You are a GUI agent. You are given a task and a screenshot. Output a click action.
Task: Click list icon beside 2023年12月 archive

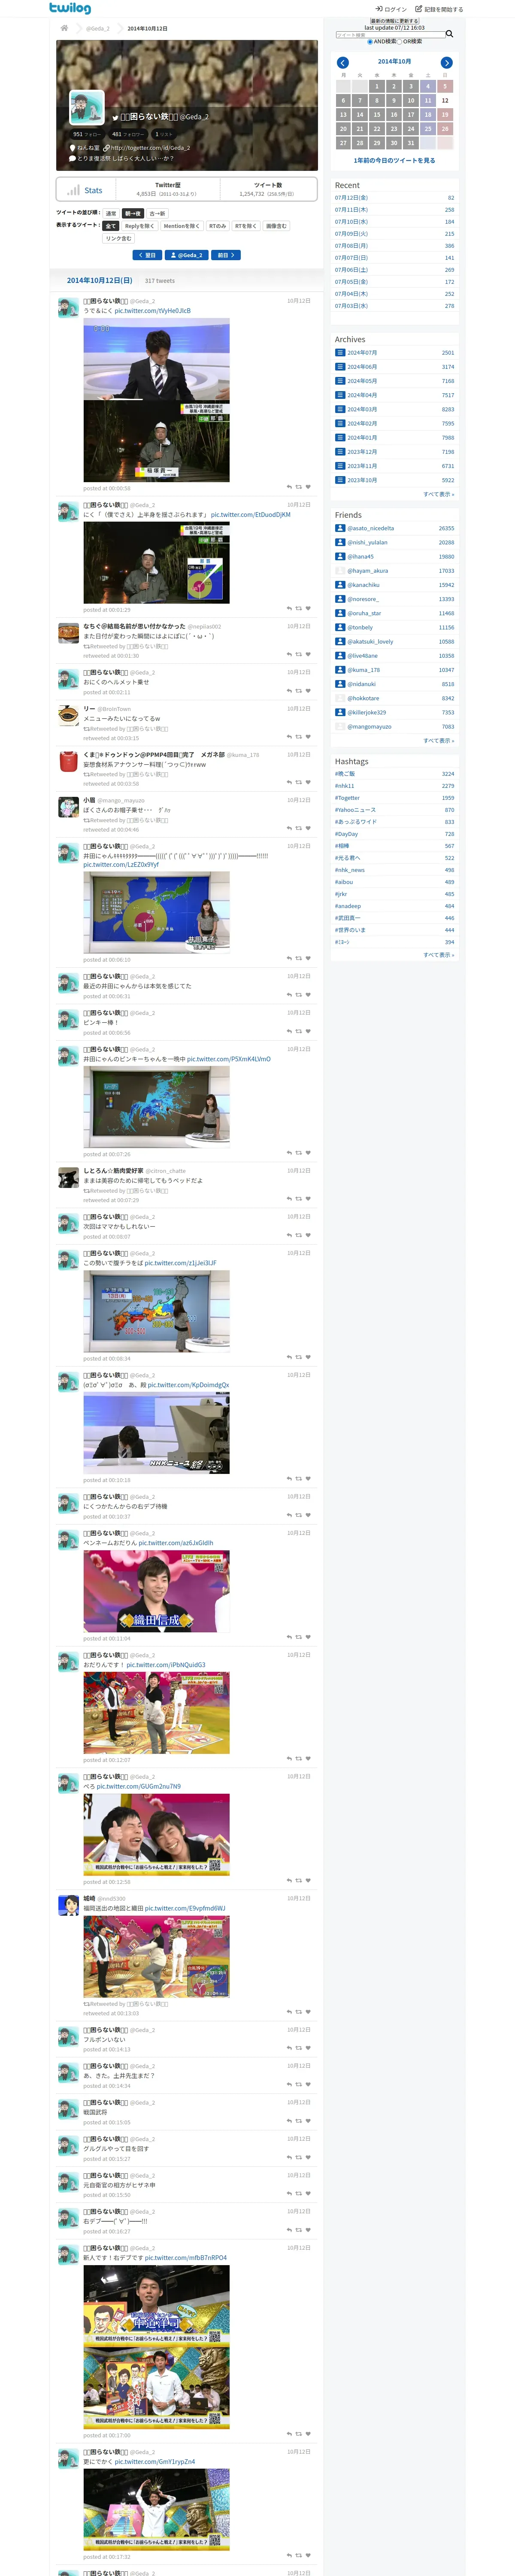(x=340, y=452)
